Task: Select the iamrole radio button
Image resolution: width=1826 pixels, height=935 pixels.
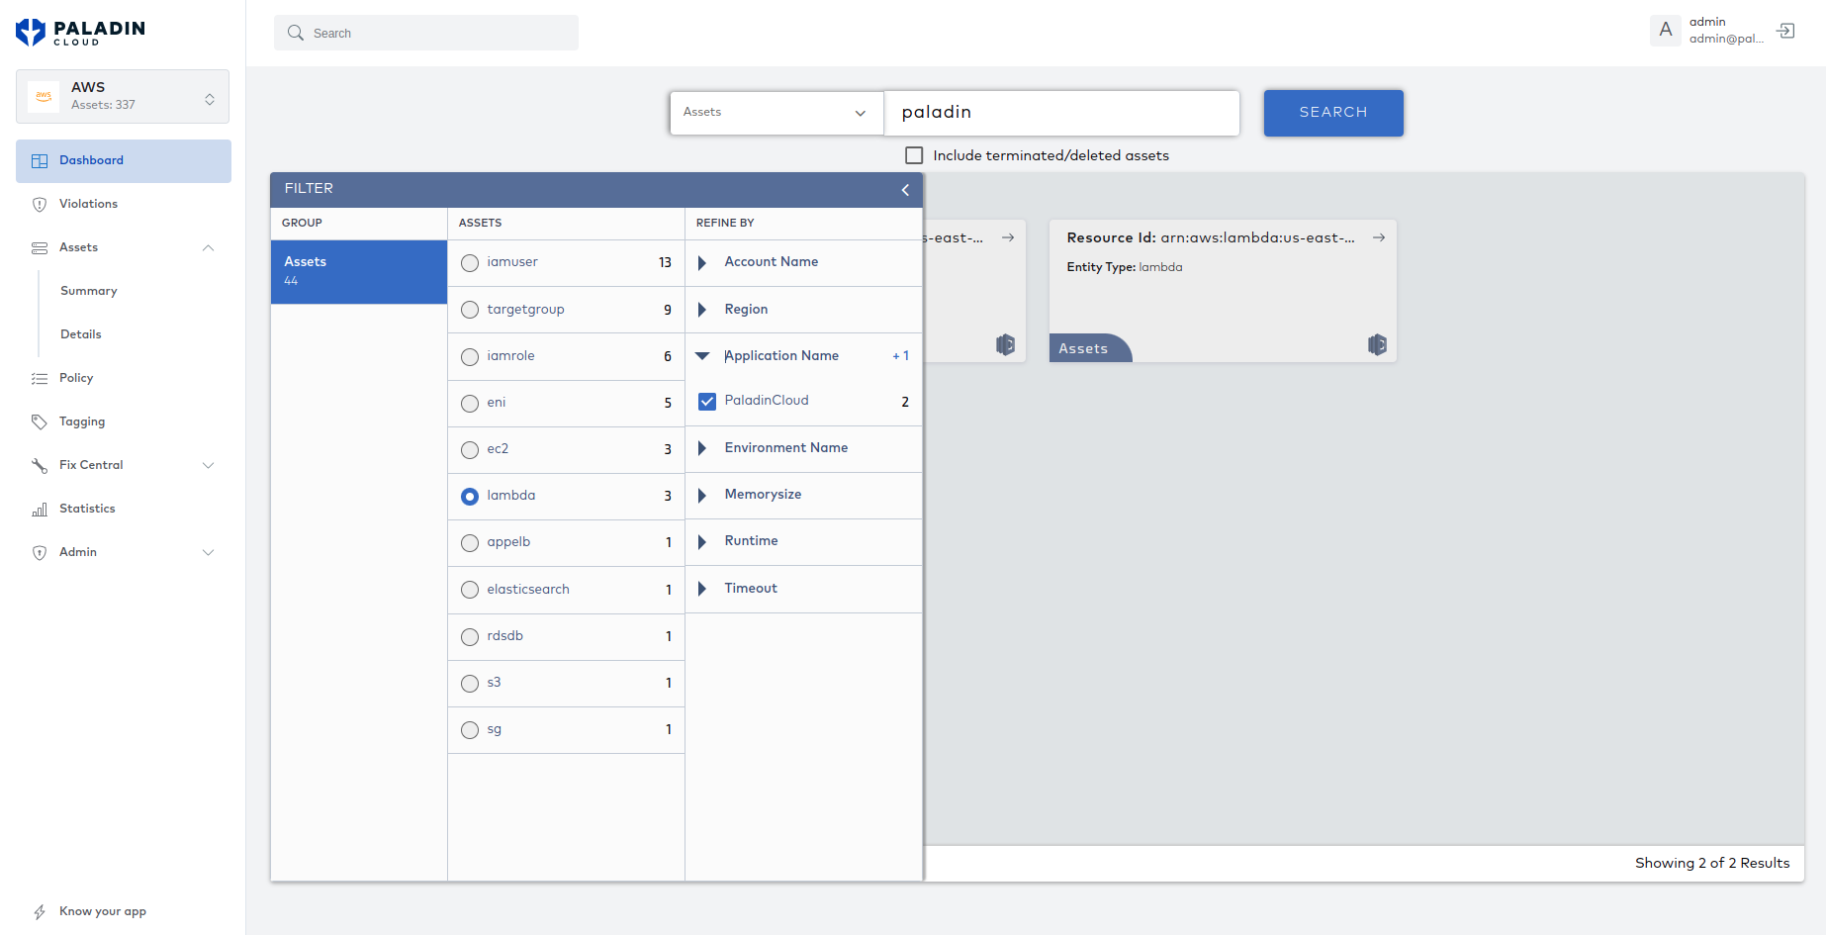Action: tap(470, 356)
